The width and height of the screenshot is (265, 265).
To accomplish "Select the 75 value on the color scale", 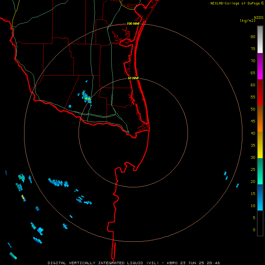I will click(253, 49).
